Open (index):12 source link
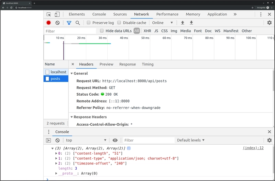This screenshot has width=275, height=181. (x=253, y=148)
